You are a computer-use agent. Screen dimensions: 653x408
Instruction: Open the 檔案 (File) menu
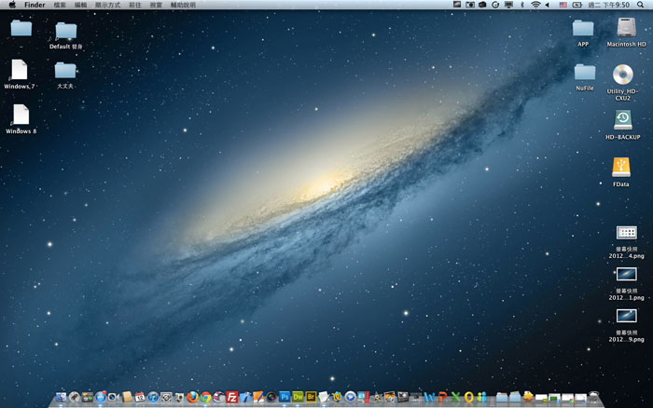[60, 5]
